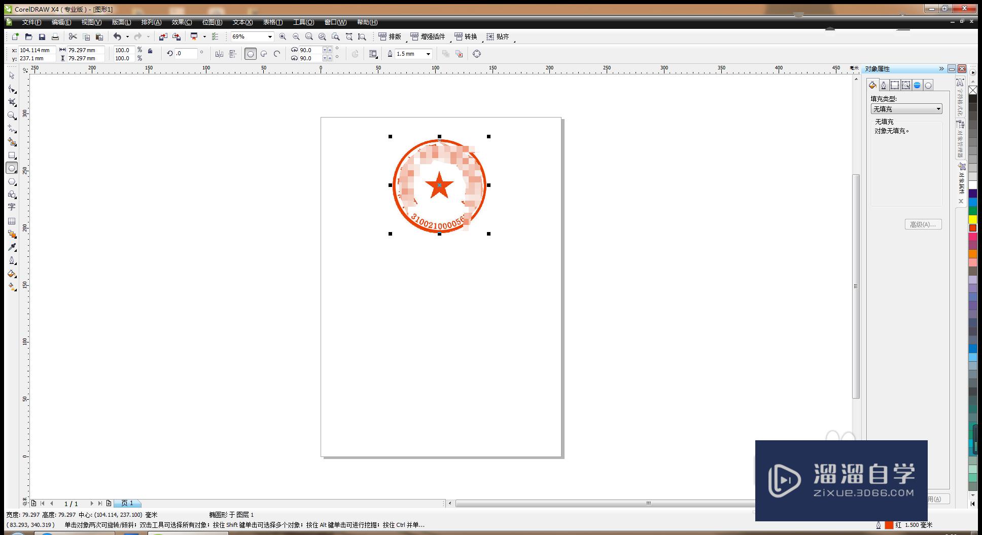Expand the Object Properties docker chevron
Image resolution: width=982 pixels, height=535 pixels.
941,69
